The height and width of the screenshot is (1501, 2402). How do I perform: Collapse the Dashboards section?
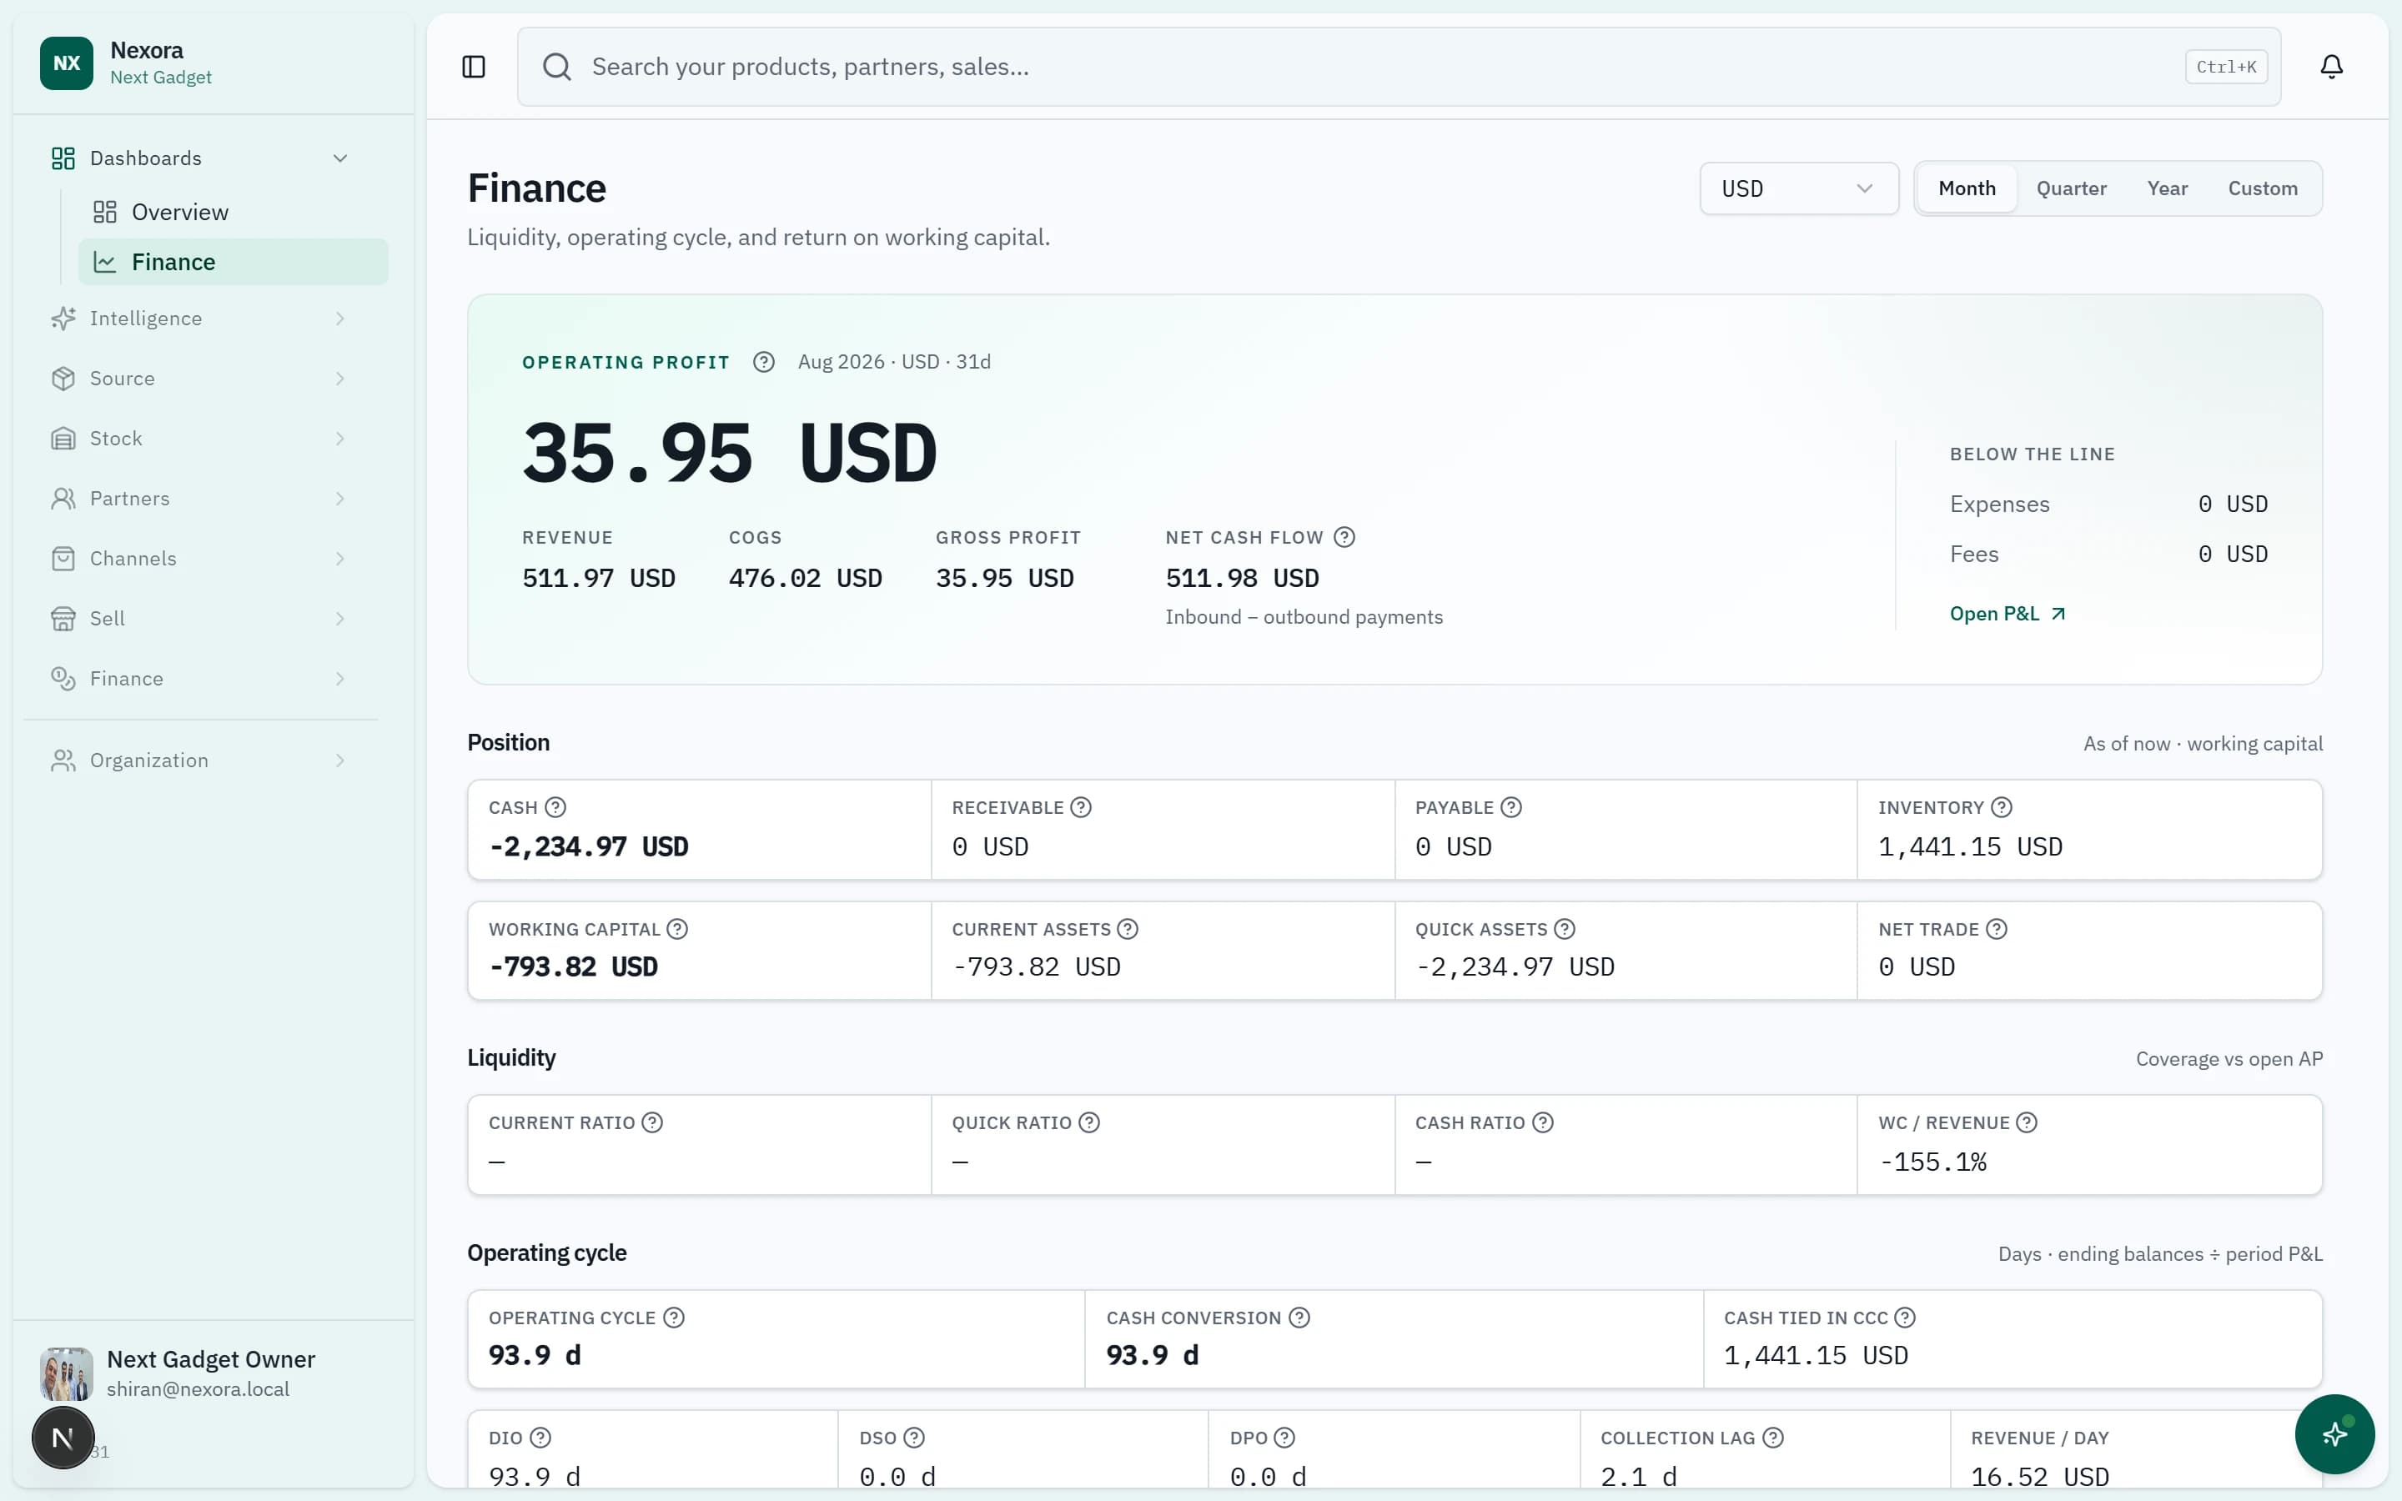(200, 158)
